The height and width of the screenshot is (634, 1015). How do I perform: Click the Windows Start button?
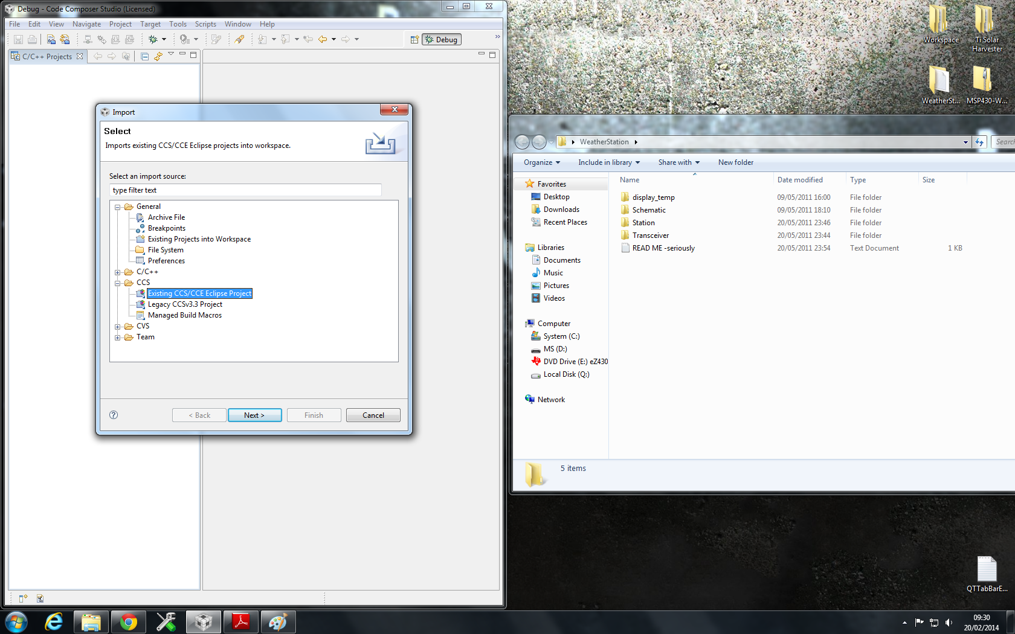coord(16,622)
